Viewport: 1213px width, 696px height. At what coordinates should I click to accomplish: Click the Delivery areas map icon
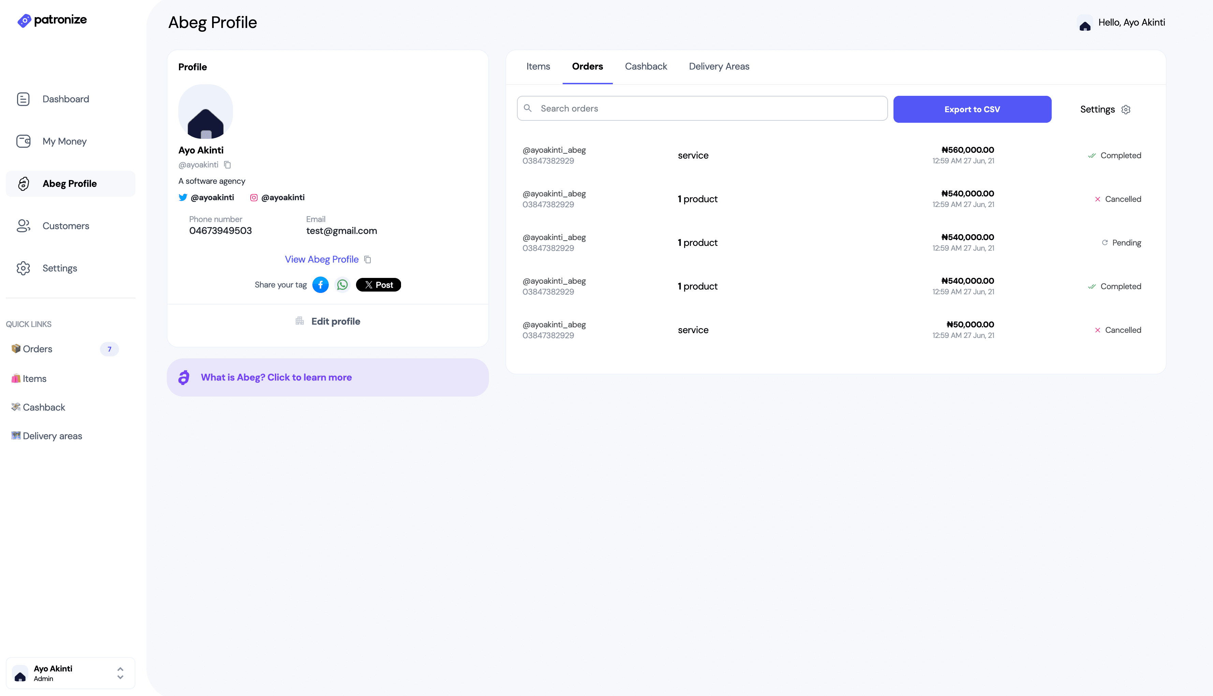click(16, 435)
